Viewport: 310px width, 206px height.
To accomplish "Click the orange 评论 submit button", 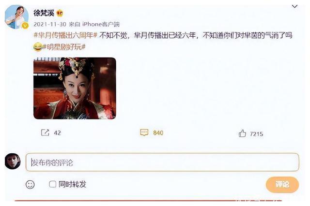I will [x=282, y=185].
